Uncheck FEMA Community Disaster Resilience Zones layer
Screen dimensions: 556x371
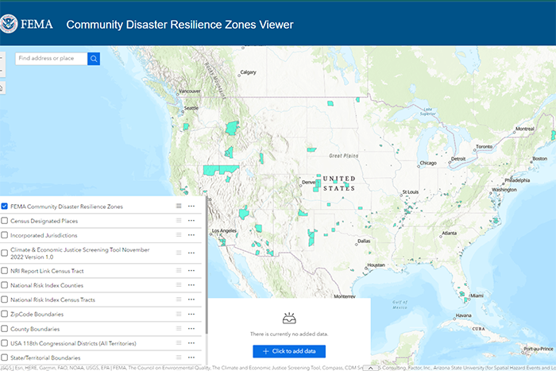5,207
